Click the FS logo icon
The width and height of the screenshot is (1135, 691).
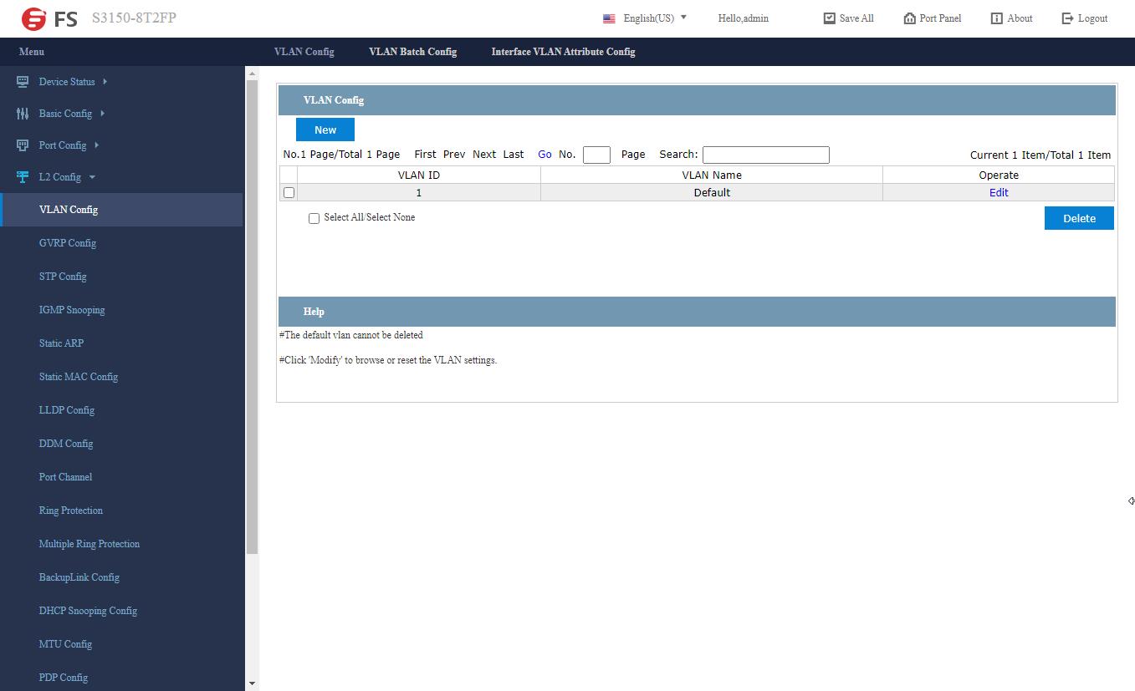click(34, 18)
